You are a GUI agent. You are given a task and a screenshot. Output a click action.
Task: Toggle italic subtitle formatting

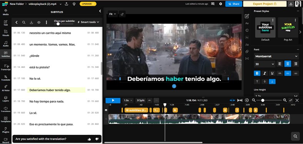(265, 73)
